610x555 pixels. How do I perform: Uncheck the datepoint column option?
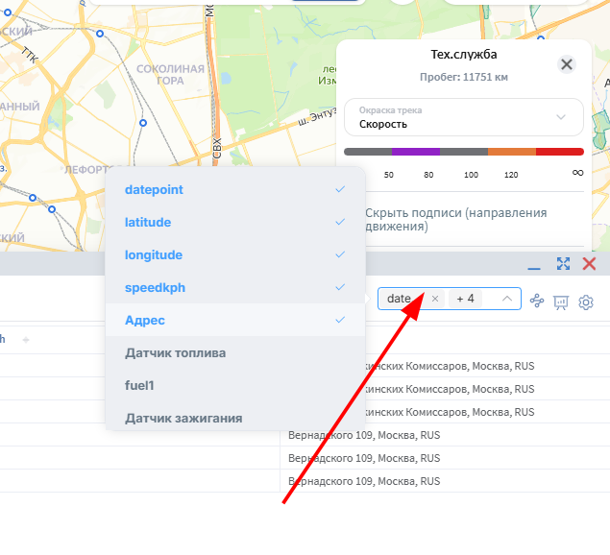coord(235,189)
